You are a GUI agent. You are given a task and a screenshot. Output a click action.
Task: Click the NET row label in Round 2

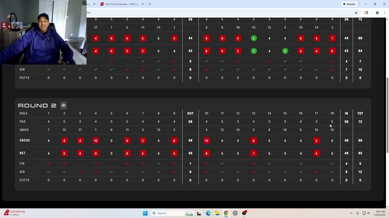pos(22,153)
